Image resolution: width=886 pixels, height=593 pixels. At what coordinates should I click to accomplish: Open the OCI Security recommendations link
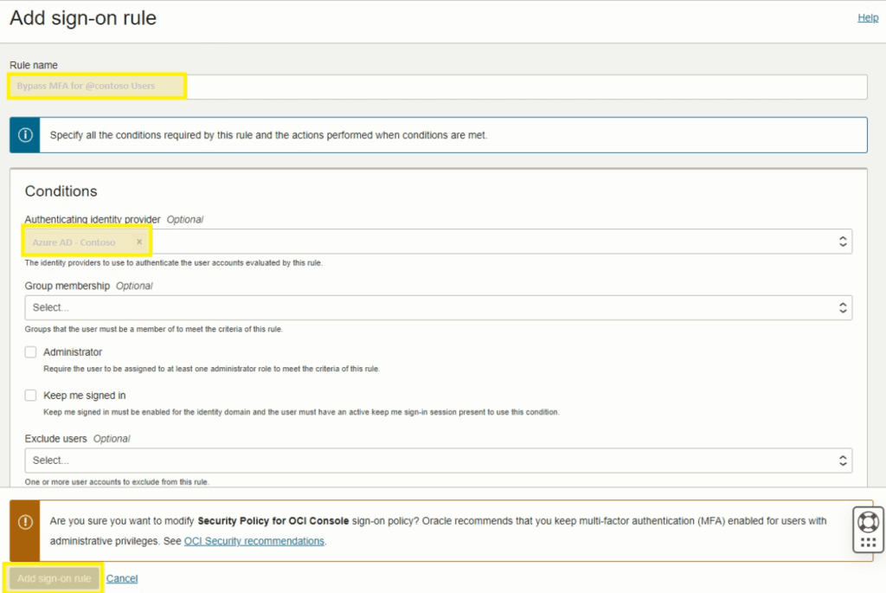(x=253, y=541)
